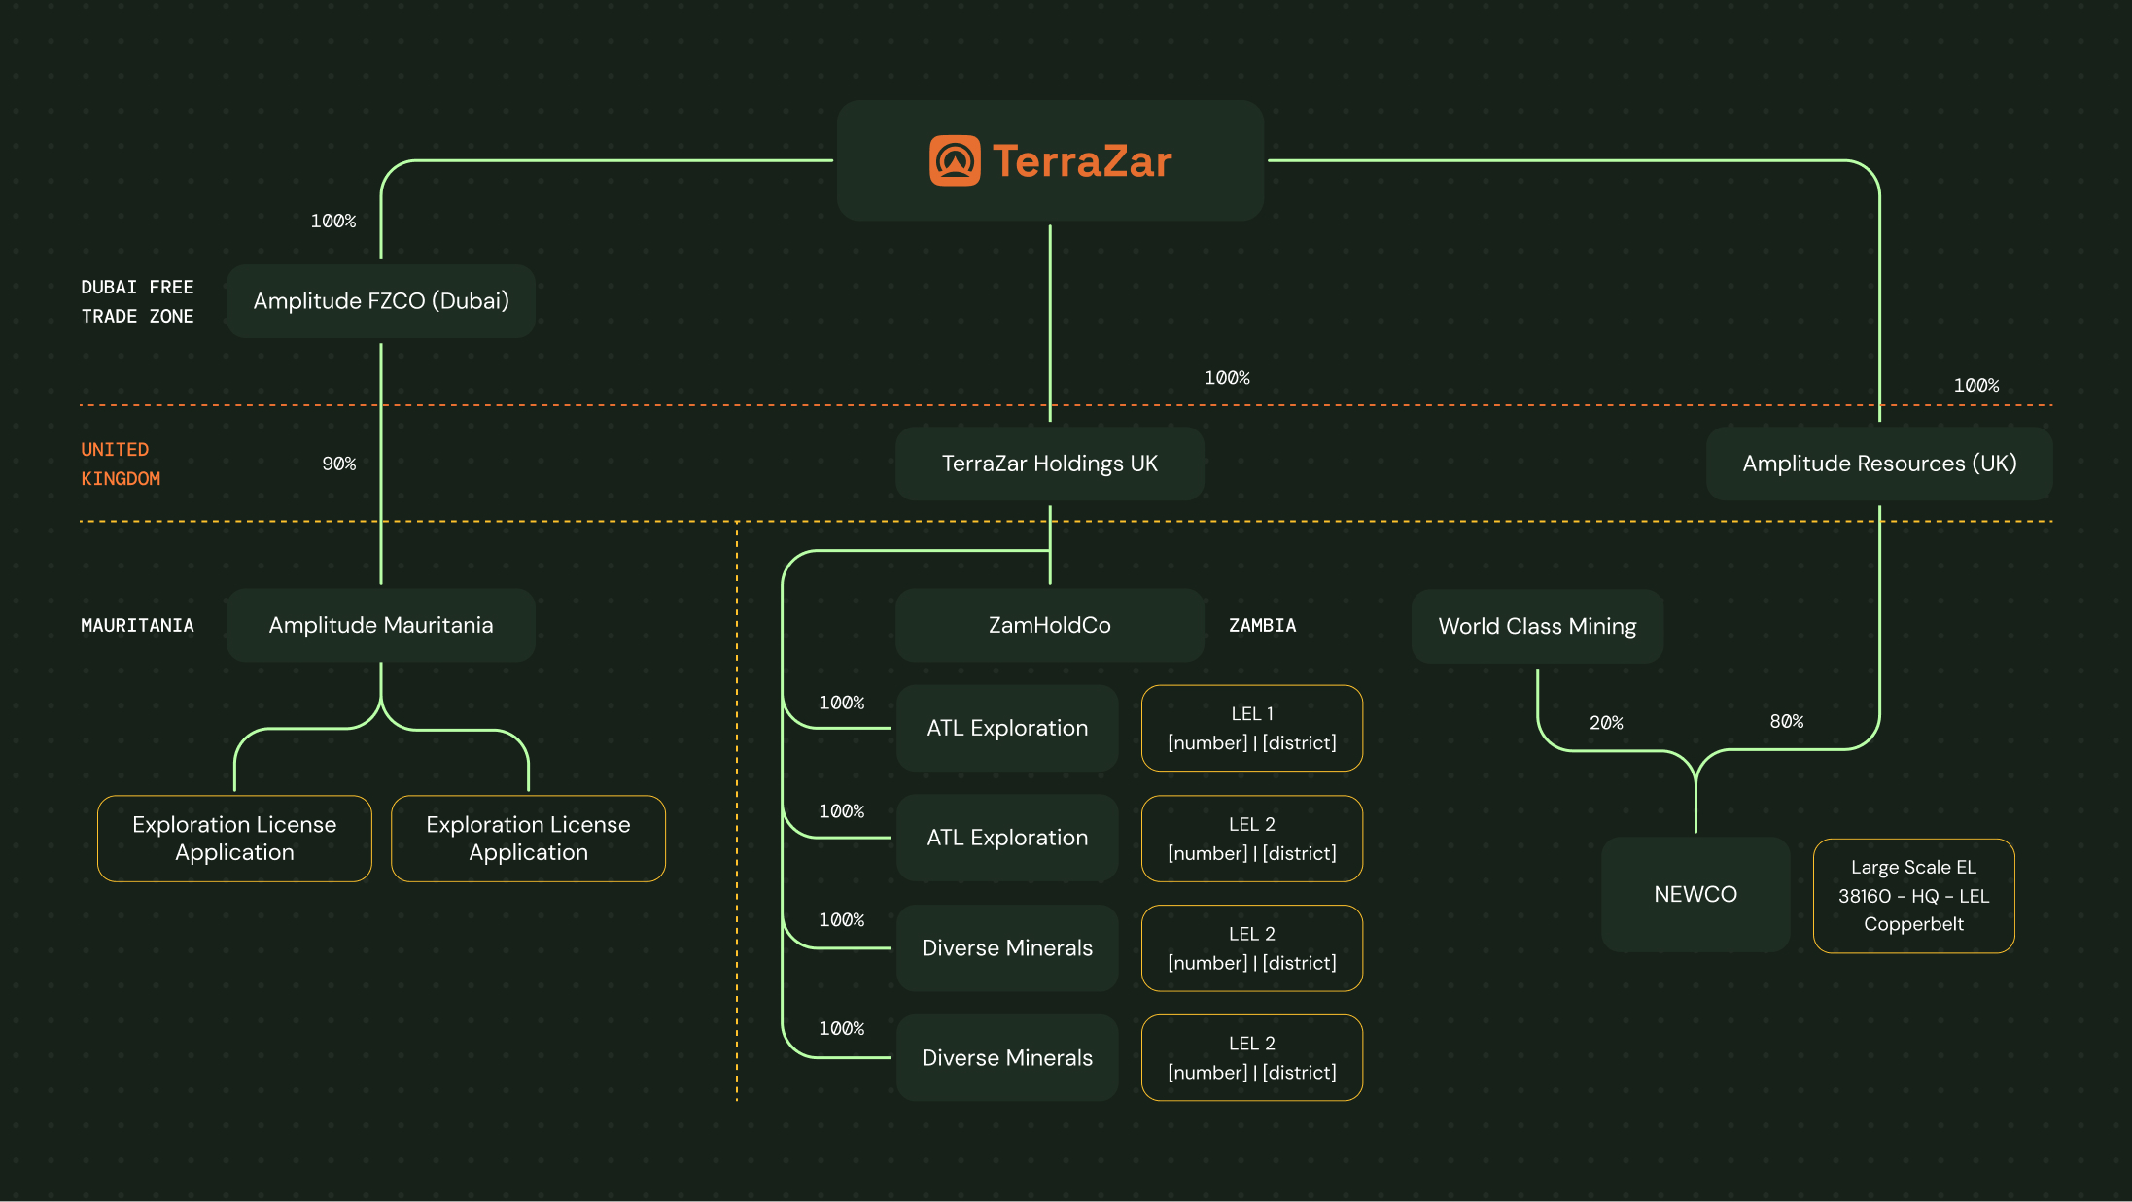Click the Large Scale EL 38160 license box
The image size is (2132, 1202).
pos(1912,895)
